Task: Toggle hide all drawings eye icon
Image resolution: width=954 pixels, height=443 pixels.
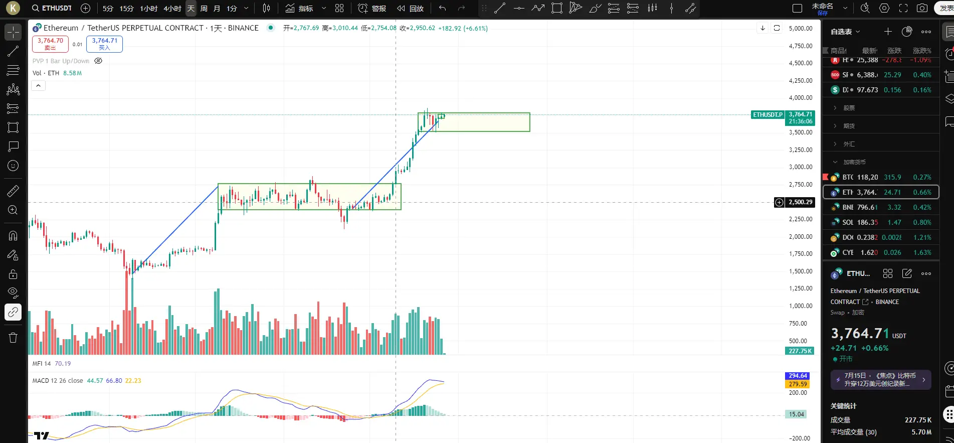Action: pyautogui.click(x=13, y=293)
